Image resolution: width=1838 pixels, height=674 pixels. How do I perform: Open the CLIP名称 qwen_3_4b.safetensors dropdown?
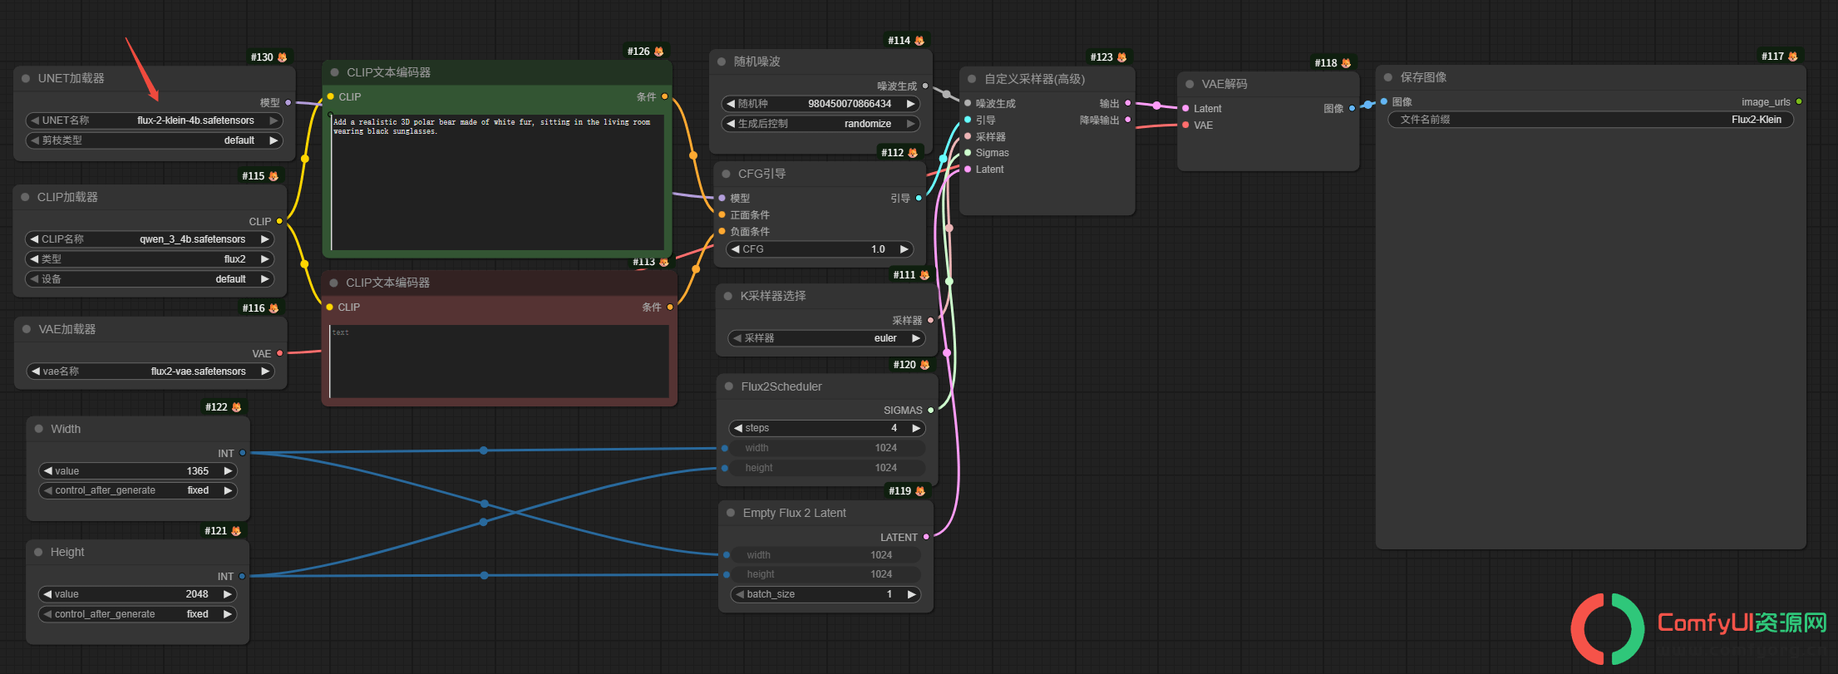pyautogui.click(x=150, y=239)
